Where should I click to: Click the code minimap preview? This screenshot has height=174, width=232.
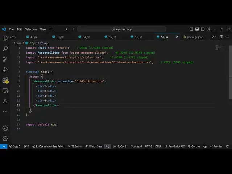[x=220, y=47]
